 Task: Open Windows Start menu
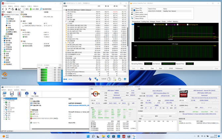[x=88, y=136]
